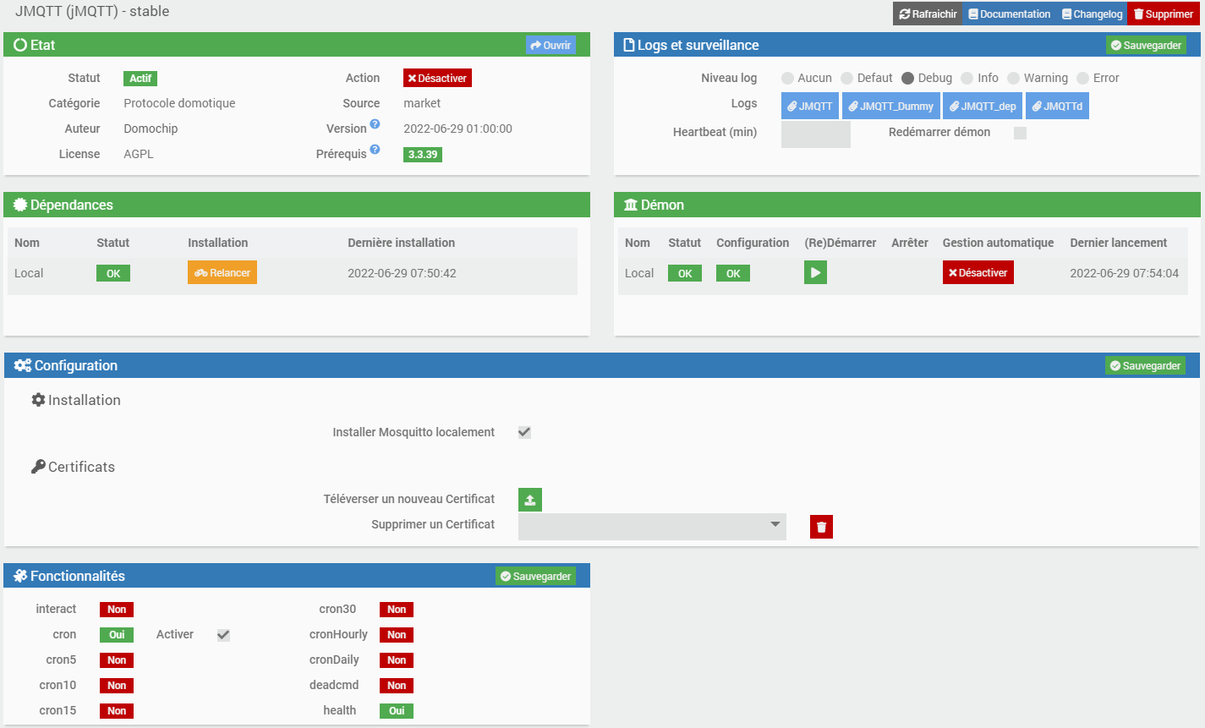The height and width of the screenshot is (728, 1205).
Task: Toggle the Redémarrer démon checkbox
Action: [x=1020, y=133]
